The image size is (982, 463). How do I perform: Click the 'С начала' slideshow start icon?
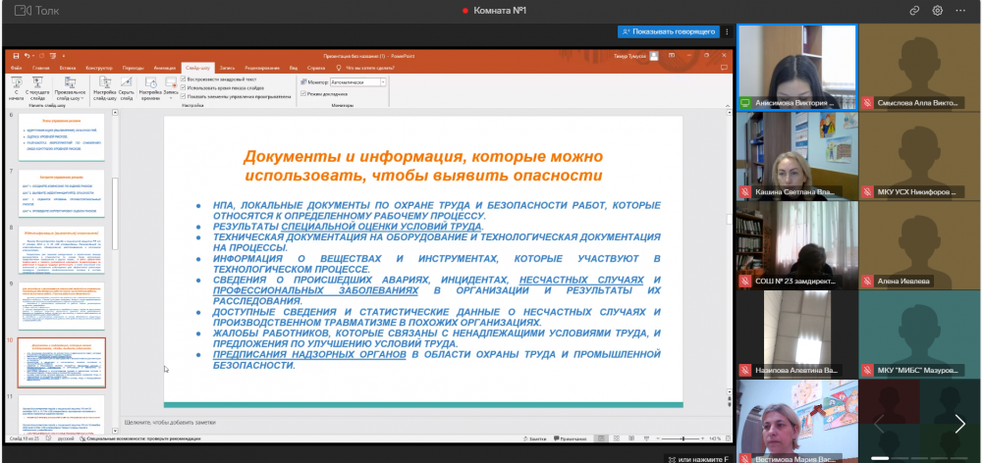[17, 84]
